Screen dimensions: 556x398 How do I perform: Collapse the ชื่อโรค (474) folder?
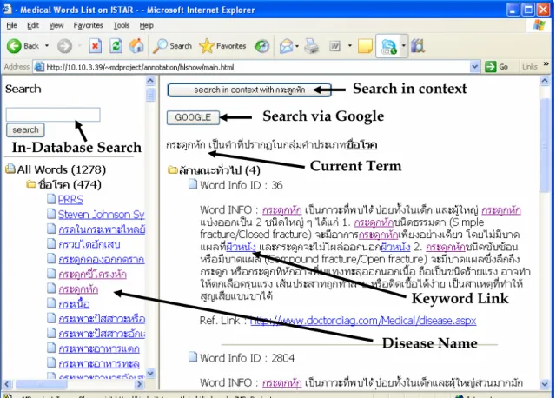tap(31, 184)
